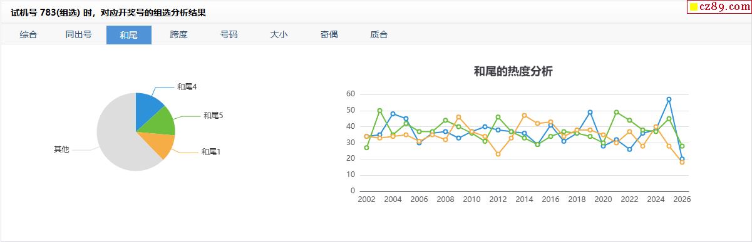
Task: Open the 质合 tab
Action: click(379, 35)
